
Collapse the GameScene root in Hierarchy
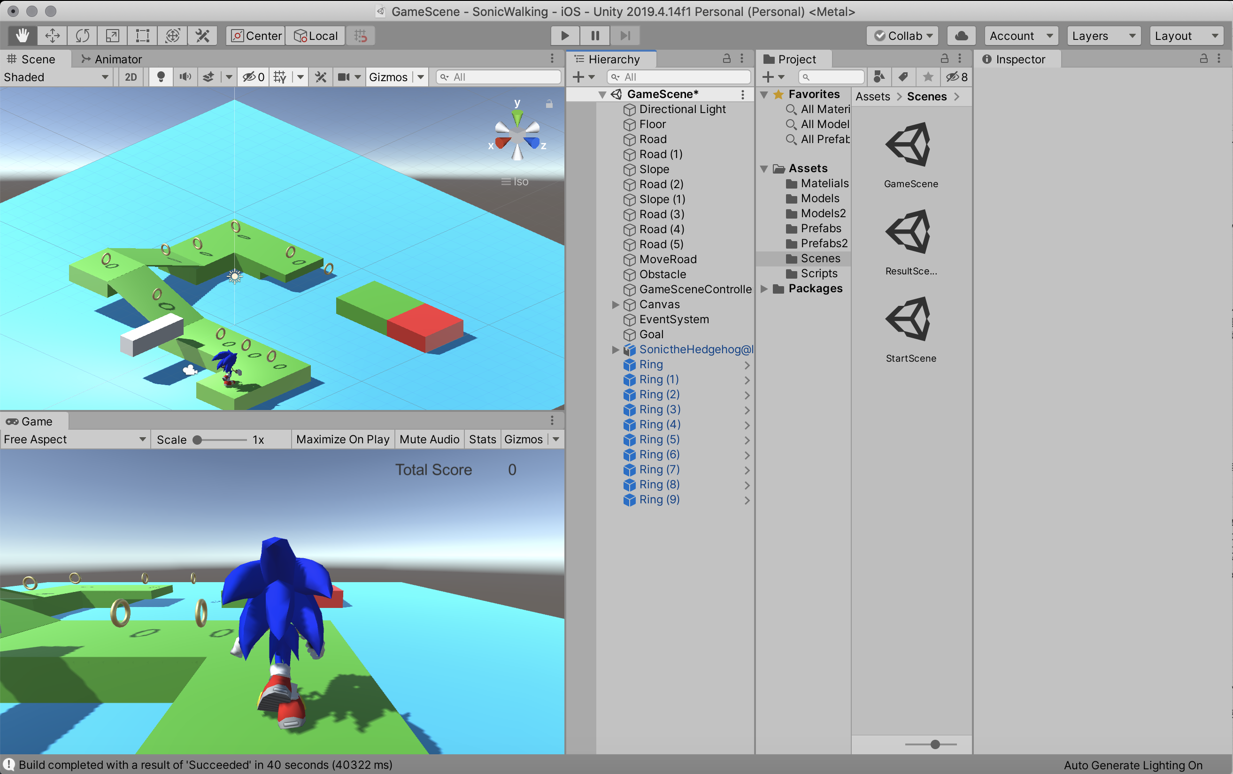click(x=603, y=95)
